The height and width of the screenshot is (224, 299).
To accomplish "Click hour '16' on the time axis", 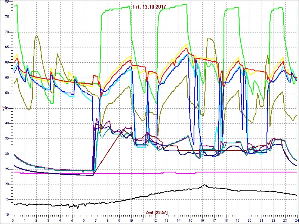I will tap(202, 220).
